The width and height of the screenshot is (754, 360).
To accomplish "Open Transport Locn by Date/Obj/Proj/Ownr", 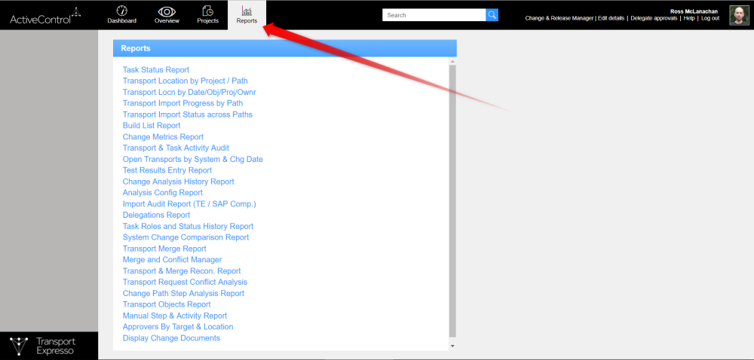I will [189, 92].
